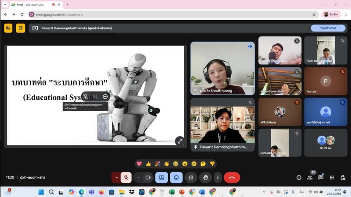
Task: Open the send reaction emoji picker
Action: pos(176,177)
